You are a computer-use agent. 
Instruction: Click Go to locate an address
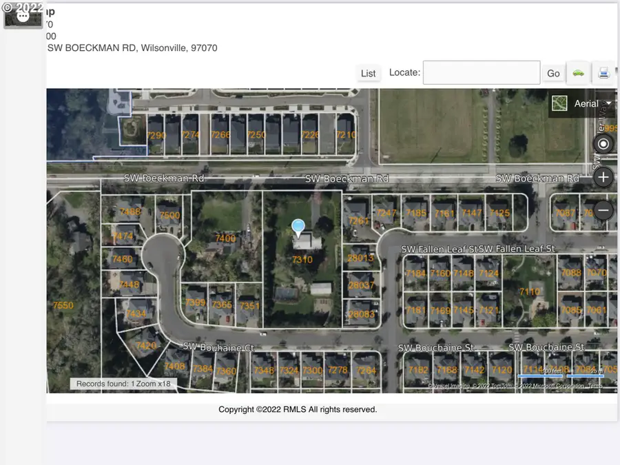coord(553,72)
